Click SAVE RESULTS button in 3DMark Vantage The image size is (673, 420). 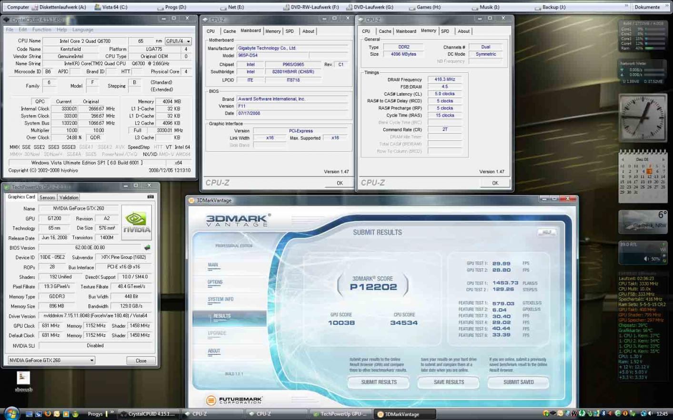click(x=449, y=382)
